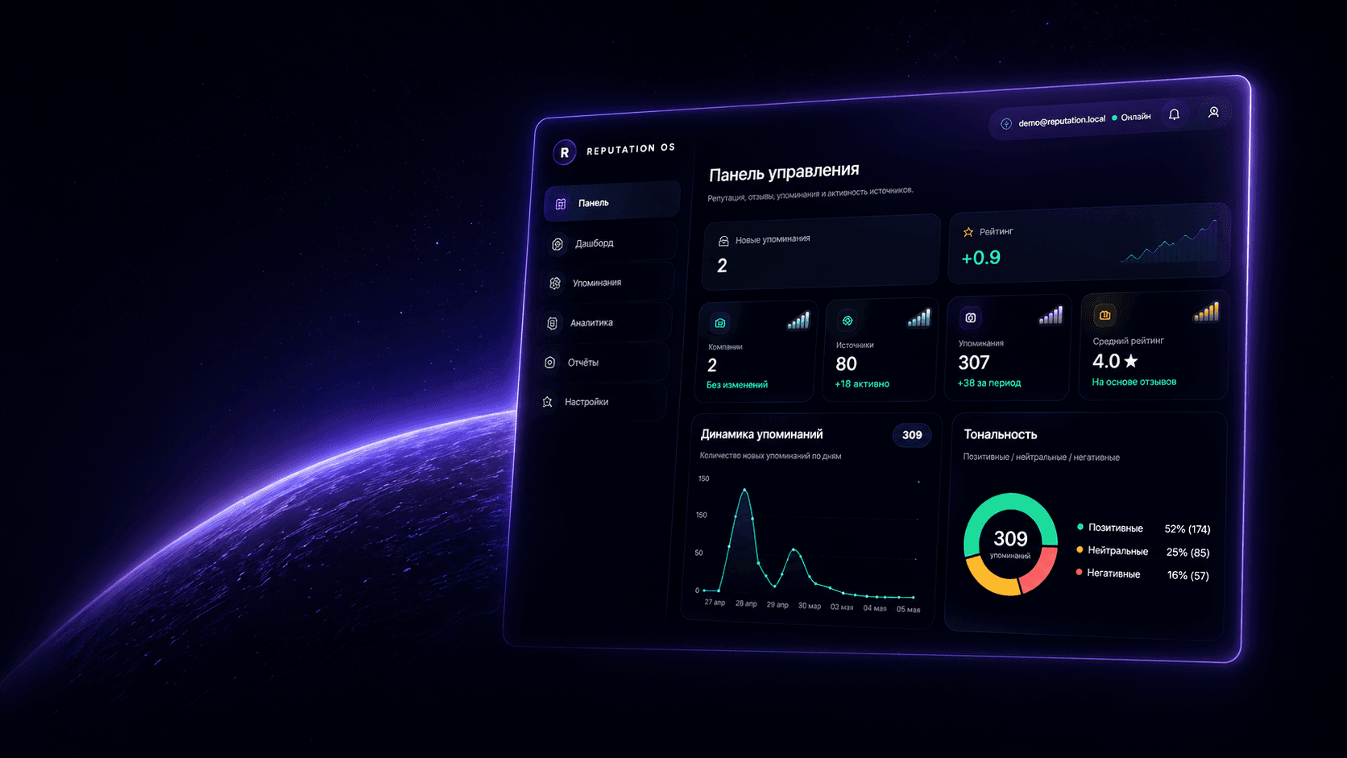
Task: Click the 16% (57) value
Action: [x=1187, y=575]
